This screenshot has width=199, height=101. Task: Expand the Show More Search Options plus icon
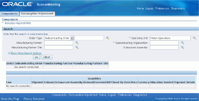point(9,53)
